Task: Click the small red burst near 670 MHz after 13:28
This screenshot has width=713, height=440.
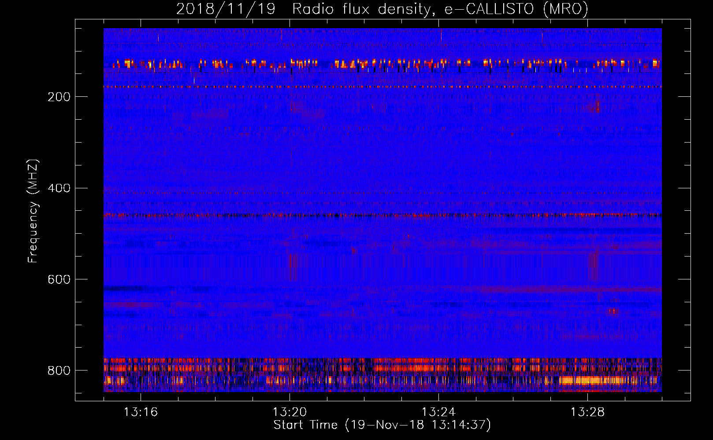Action: (x=613, y=312)
